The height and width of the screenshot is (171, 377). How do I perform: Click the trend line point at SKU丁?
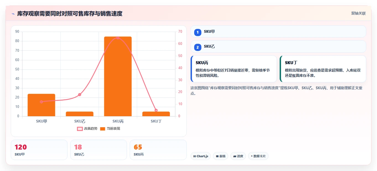(x=156, y=110)
